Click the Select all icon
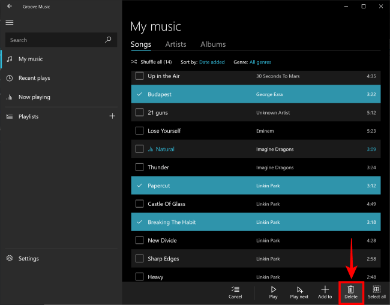This screenshot has height=305, width=390. [x=377, y=289]
